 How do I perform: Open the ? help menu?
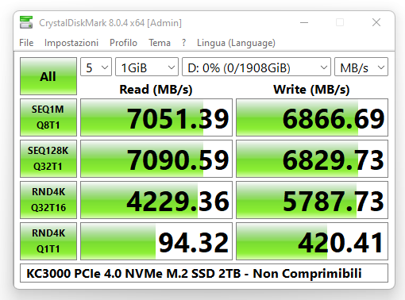pyautogui.click(x=183, y=43)
